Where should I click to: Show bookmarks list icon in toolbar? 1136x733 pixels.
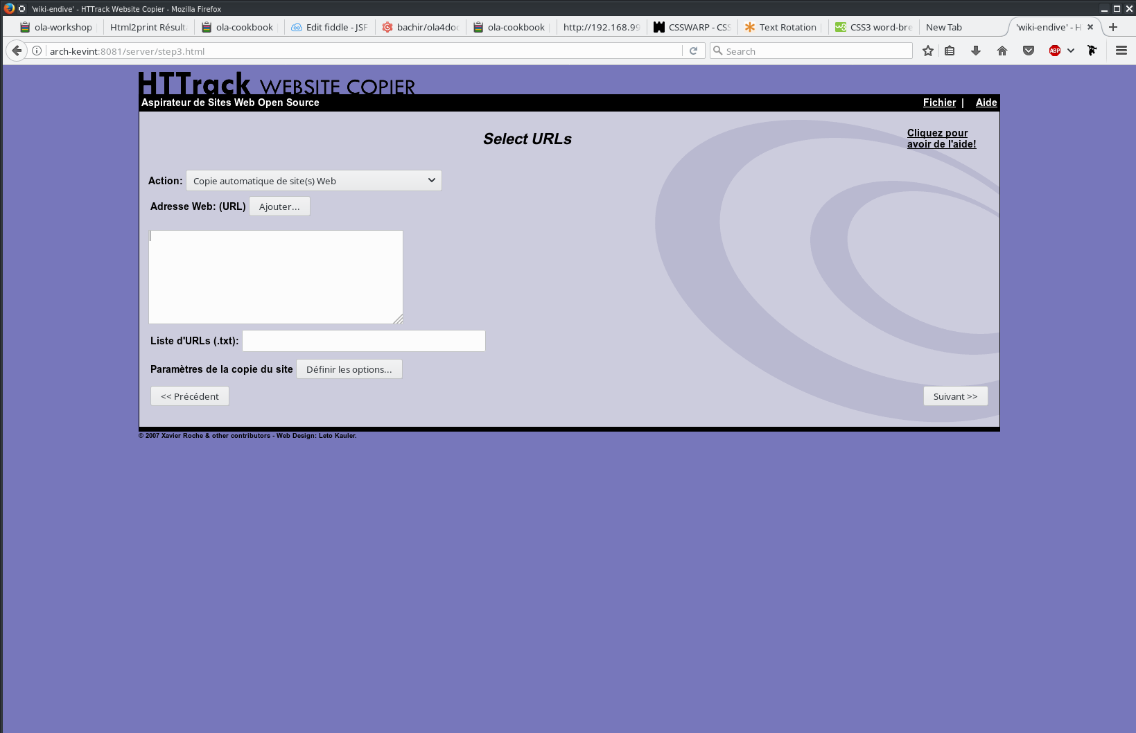(x=950, y=51)
